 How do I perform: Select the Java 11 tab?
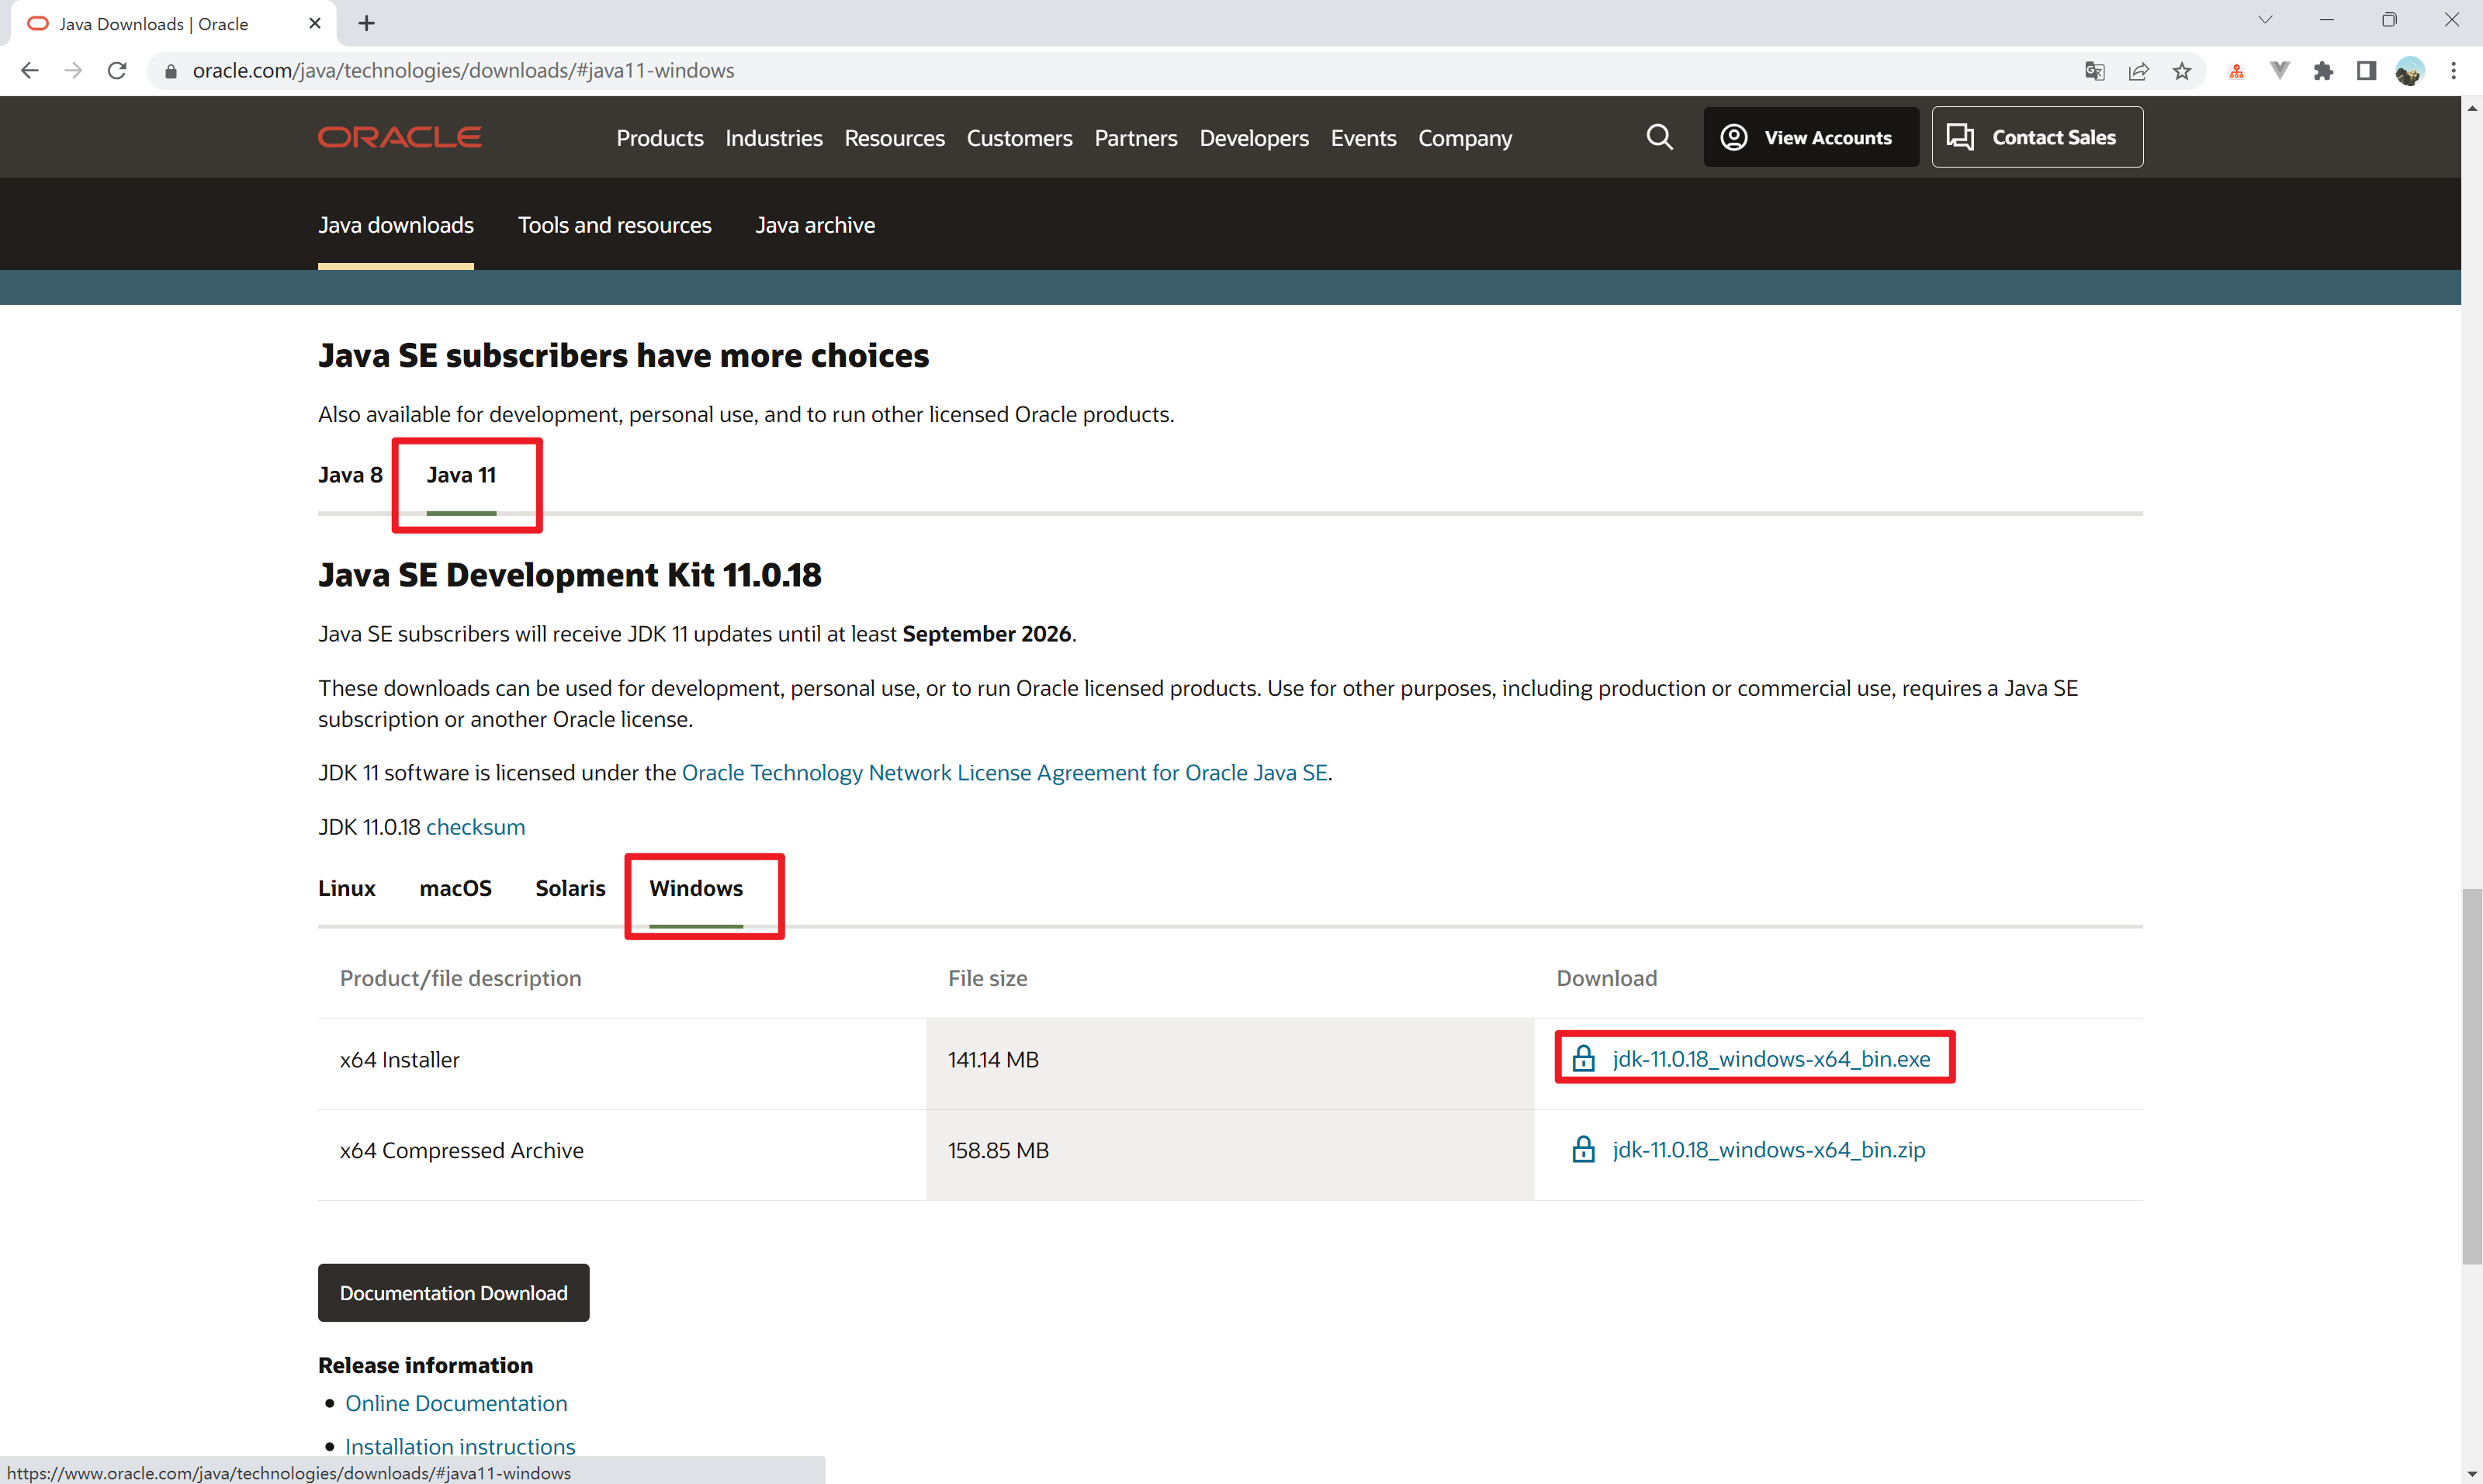[x=461, y=475]
